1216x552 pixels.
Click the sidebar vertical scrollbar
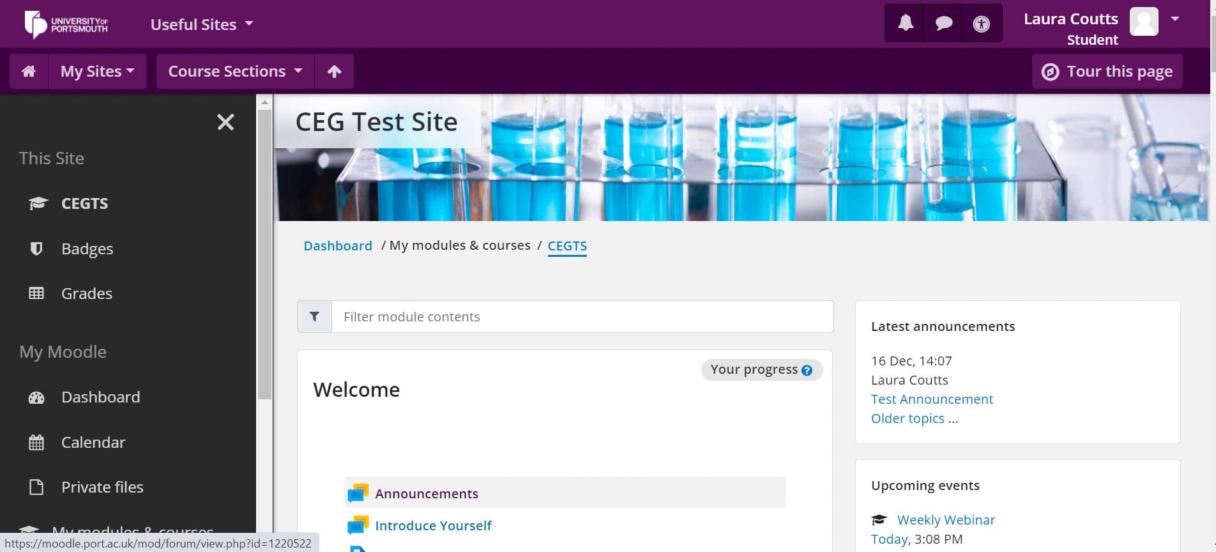[264, 254]
